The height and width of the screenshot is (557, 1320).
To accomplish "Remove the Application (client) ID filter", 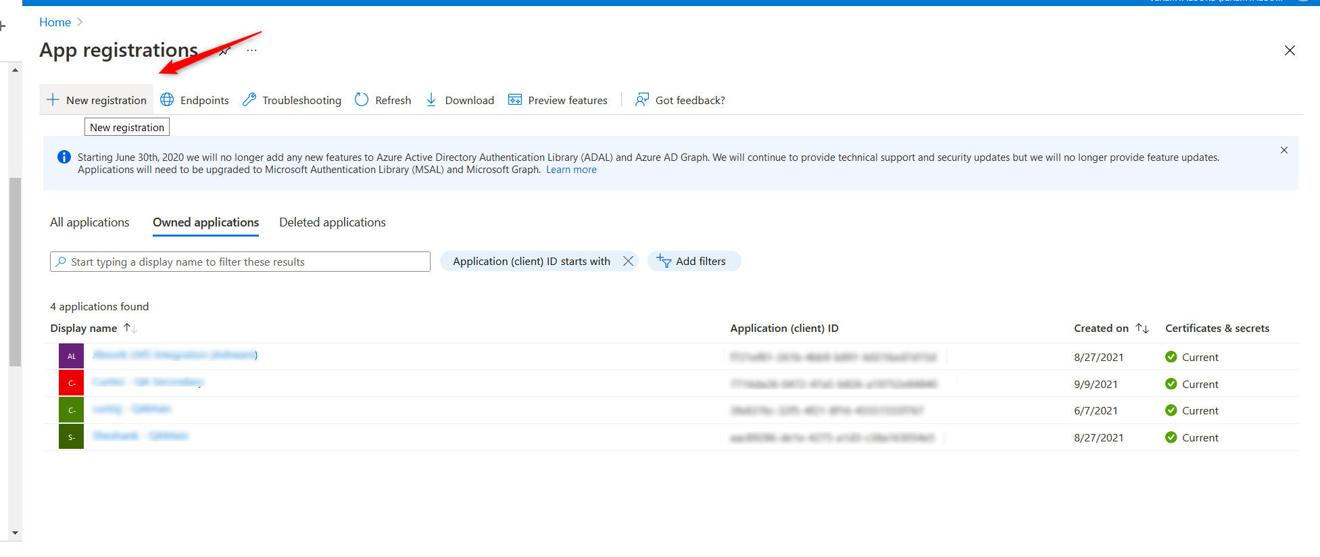I will 628,261.
